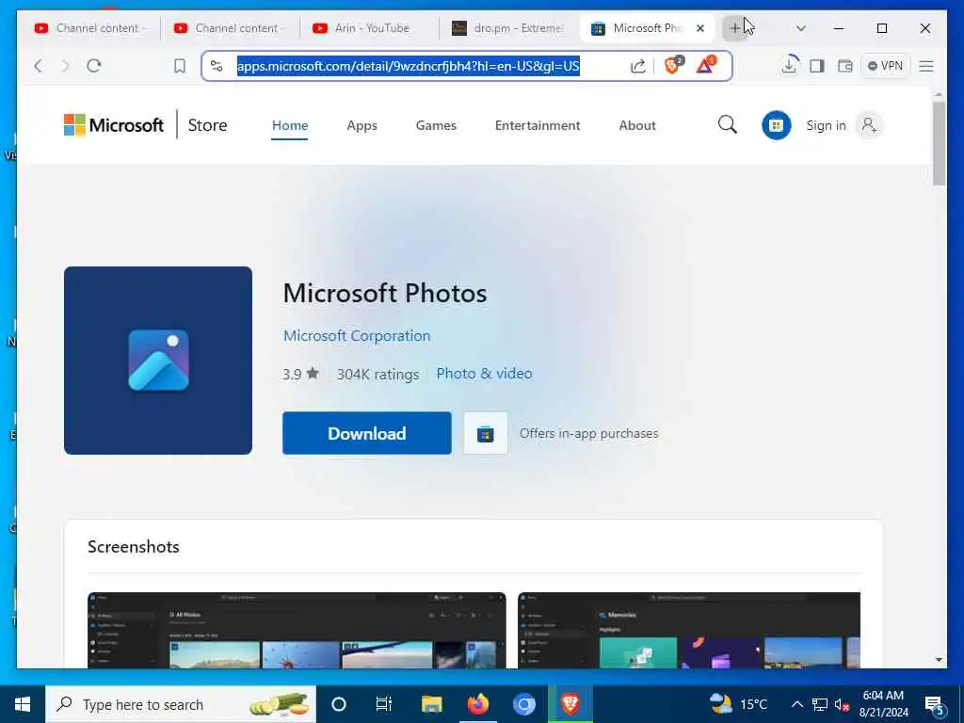Open the All Photos screenshot thumbnail

click(297, 630)
